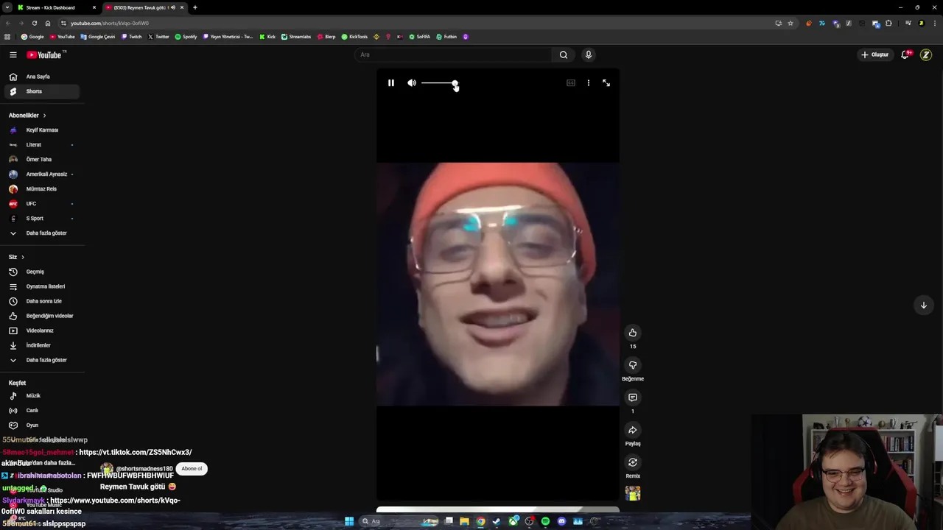Screen dimensions: 943x530
Task: Select Shorts in the sidebar
Action: pyautogui.click(x=41, y=91)
